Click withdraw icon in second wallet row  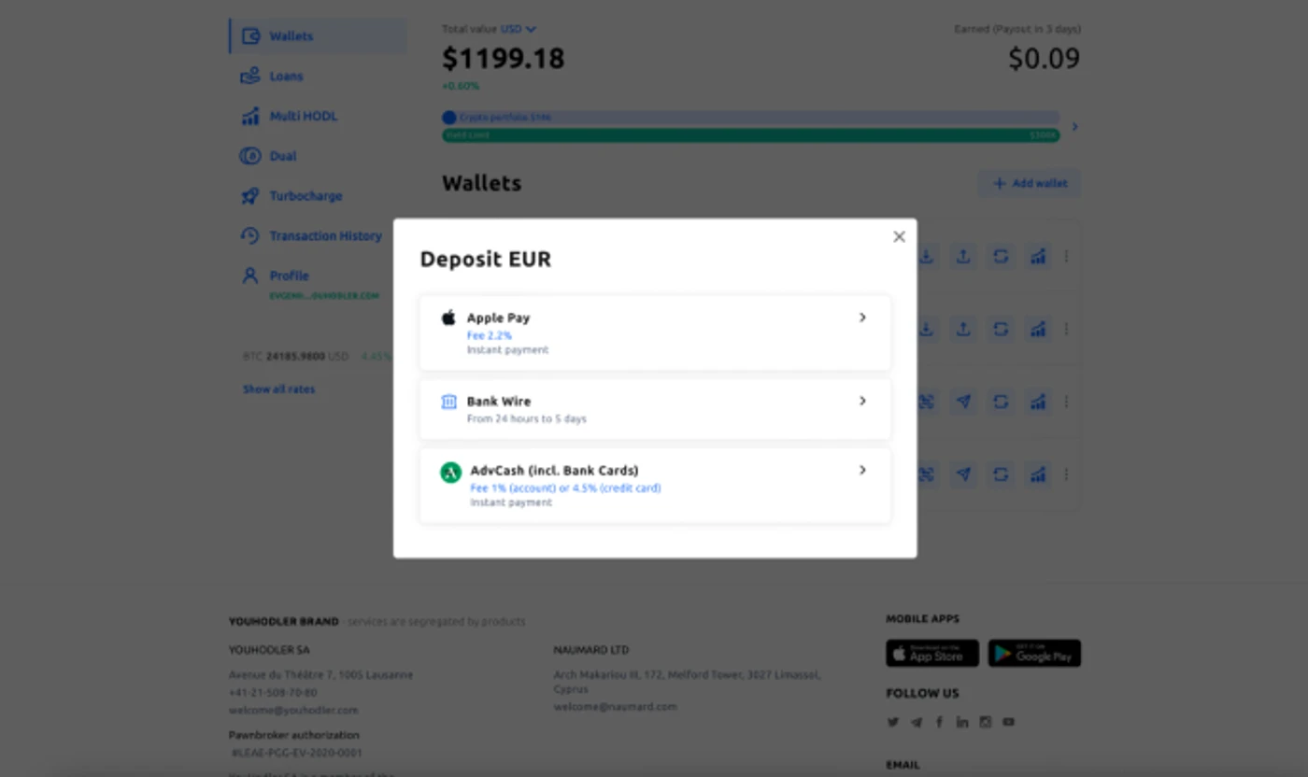tap(963, 329)
